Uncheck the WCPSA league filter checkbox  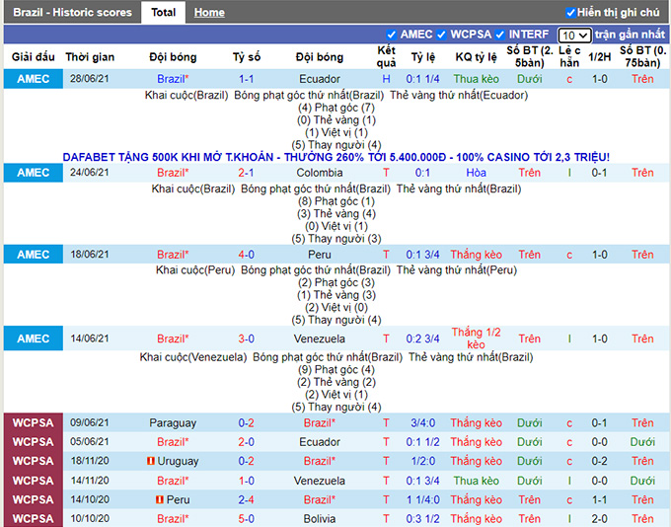443,35
